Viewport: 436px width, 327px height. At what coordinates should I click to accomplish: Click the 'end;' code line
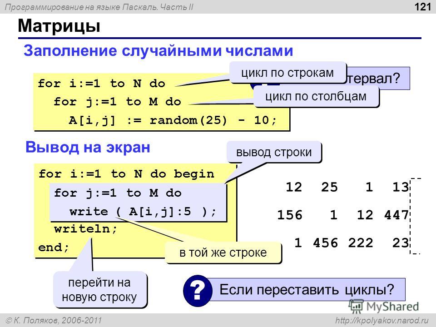(x=54, y=247)
